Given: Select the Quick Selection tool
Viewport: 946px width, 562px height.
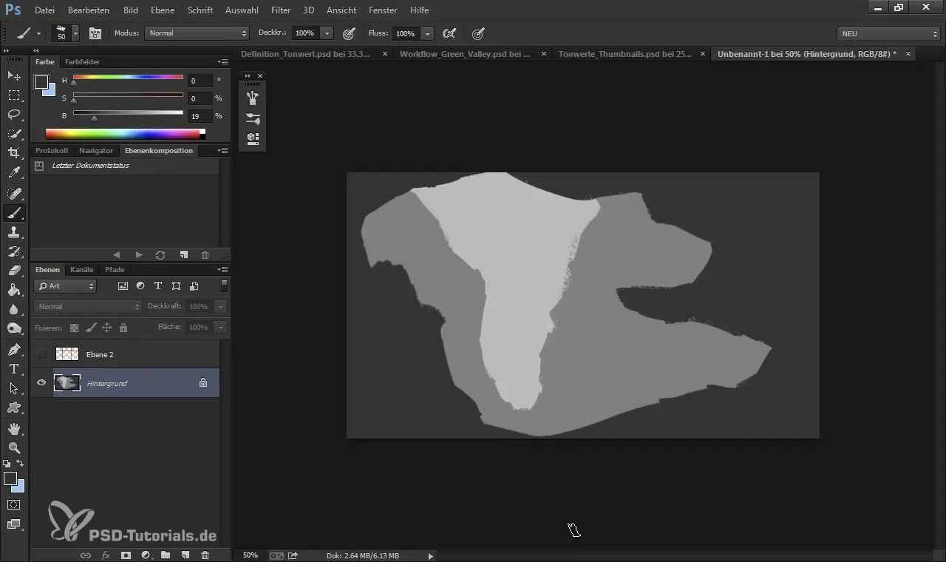Looking at the screenshot, I should point(14,134).
